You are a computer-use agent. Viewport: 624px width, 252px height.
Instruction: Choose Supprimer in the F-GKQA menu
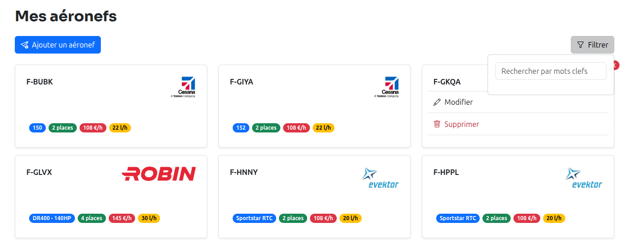(462, 124)
